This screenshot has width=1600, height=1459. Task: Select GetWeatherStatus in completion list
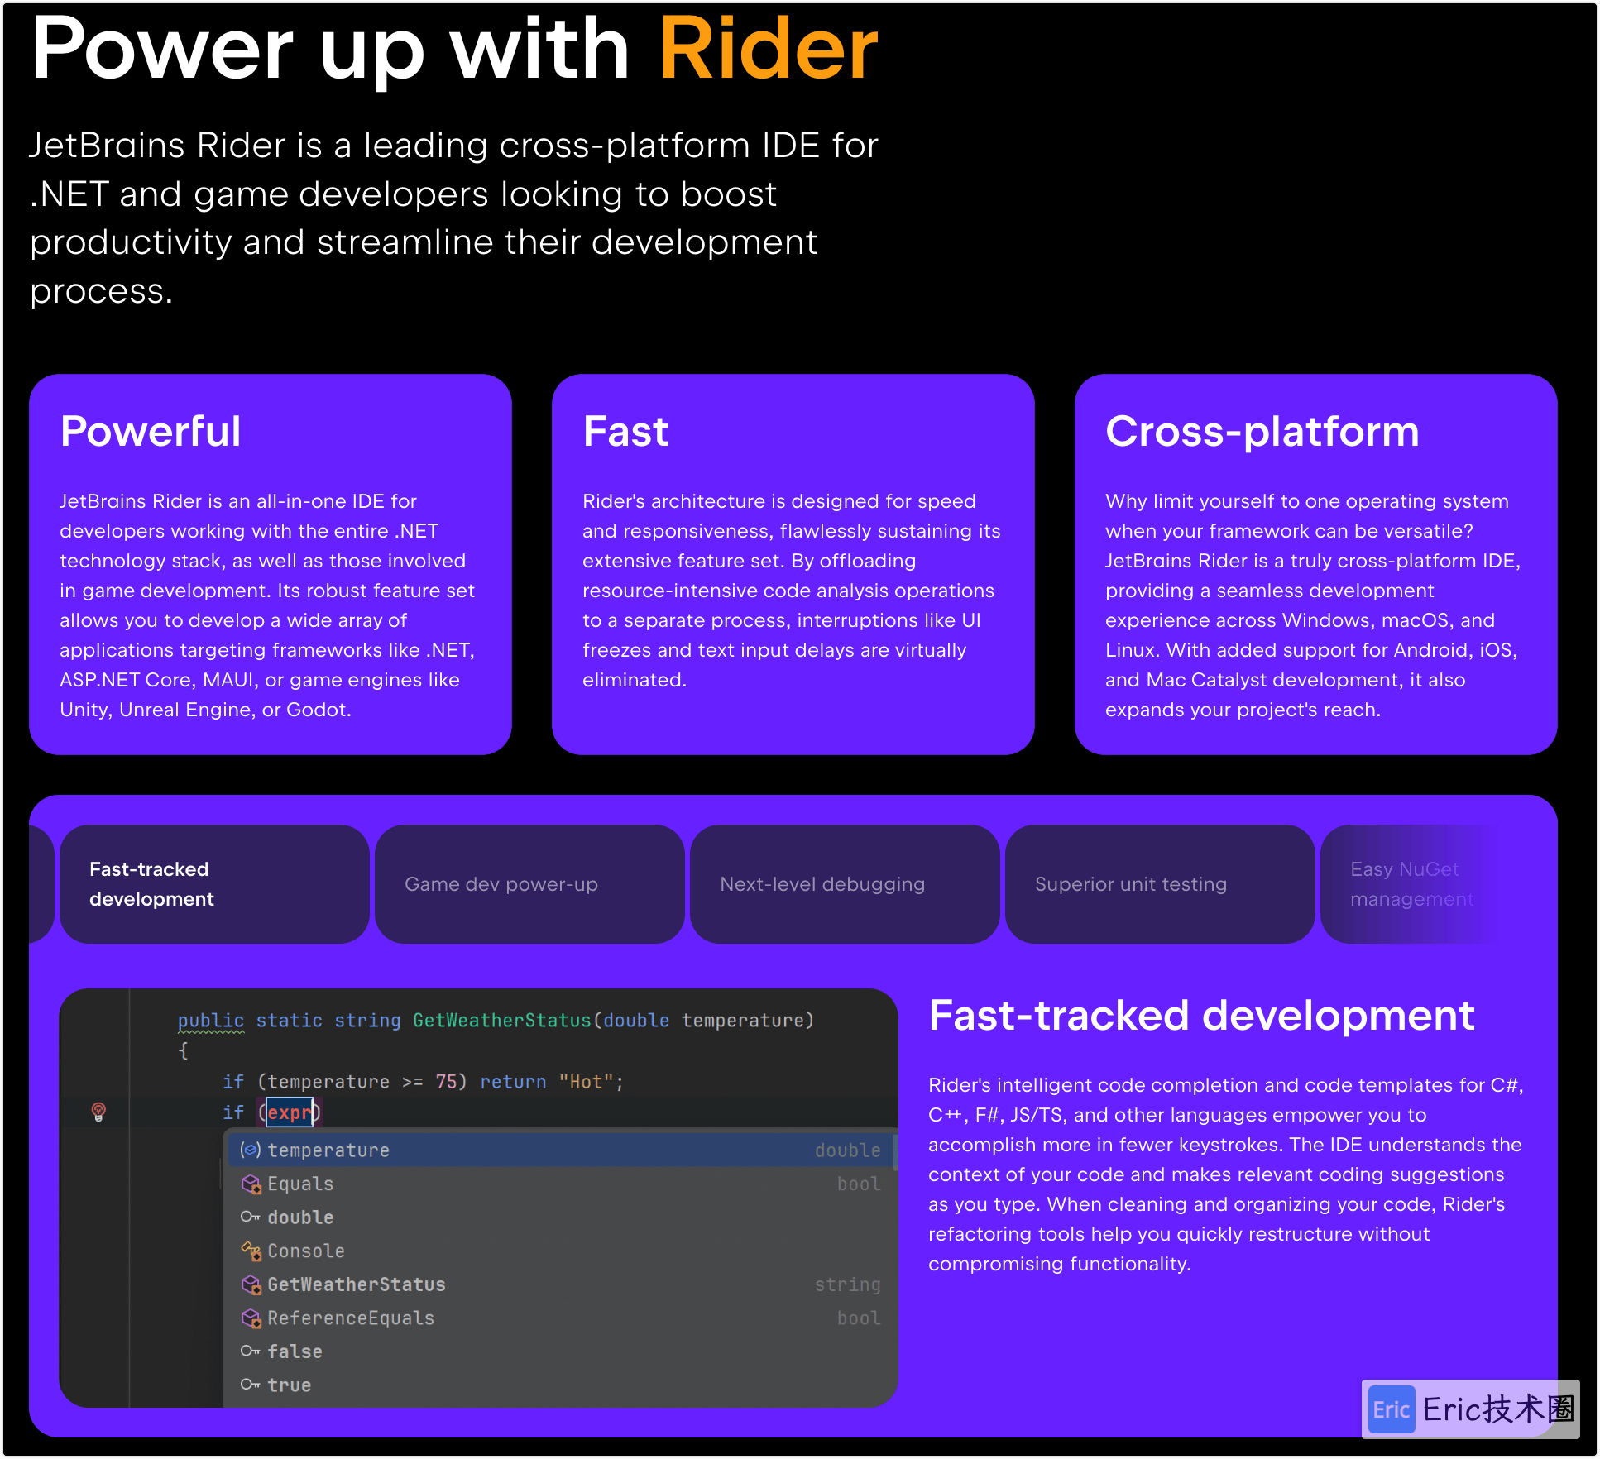(x=560, y=1284)
